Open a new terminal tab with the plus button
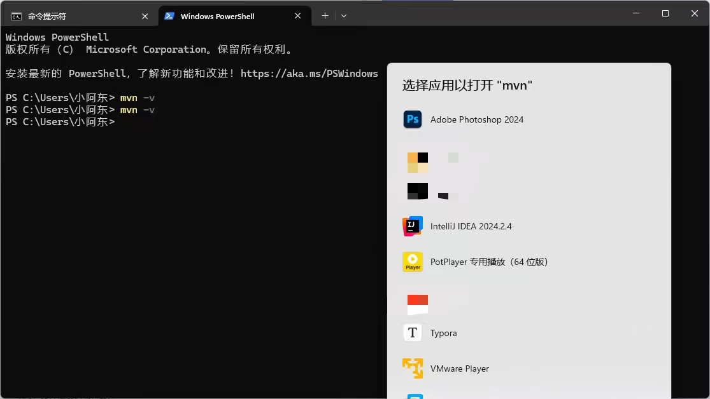Screen dimensions: 710x399 [325, 15]
